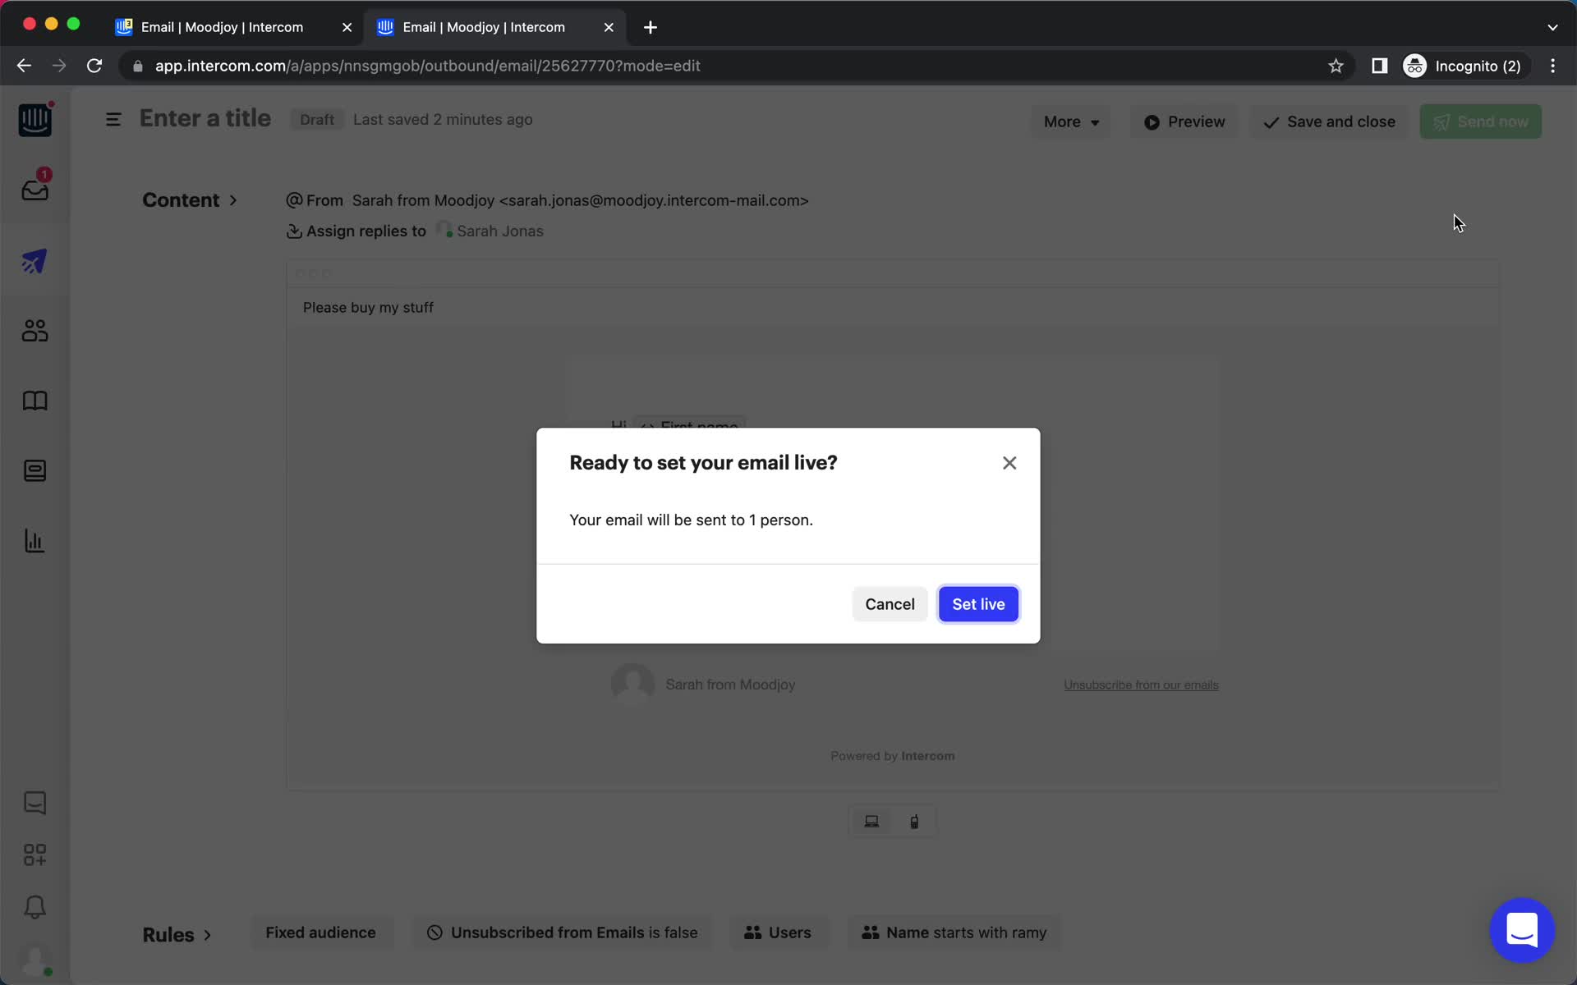This screenshot has width=1577, height=985.
Task: Click Preview to preview email
Action: [1184, 121]
